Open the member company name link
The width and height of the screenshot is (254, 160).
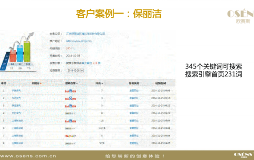click(86, 34)
